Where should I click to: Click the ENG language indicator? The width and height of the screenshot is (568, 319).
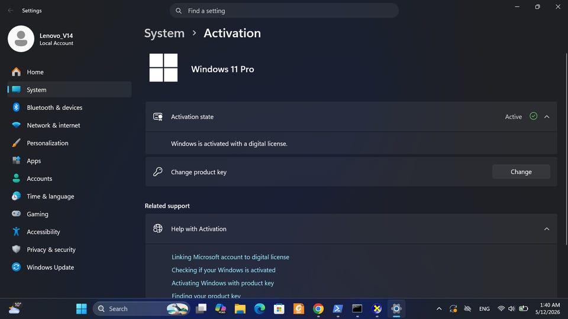[485, 309]
